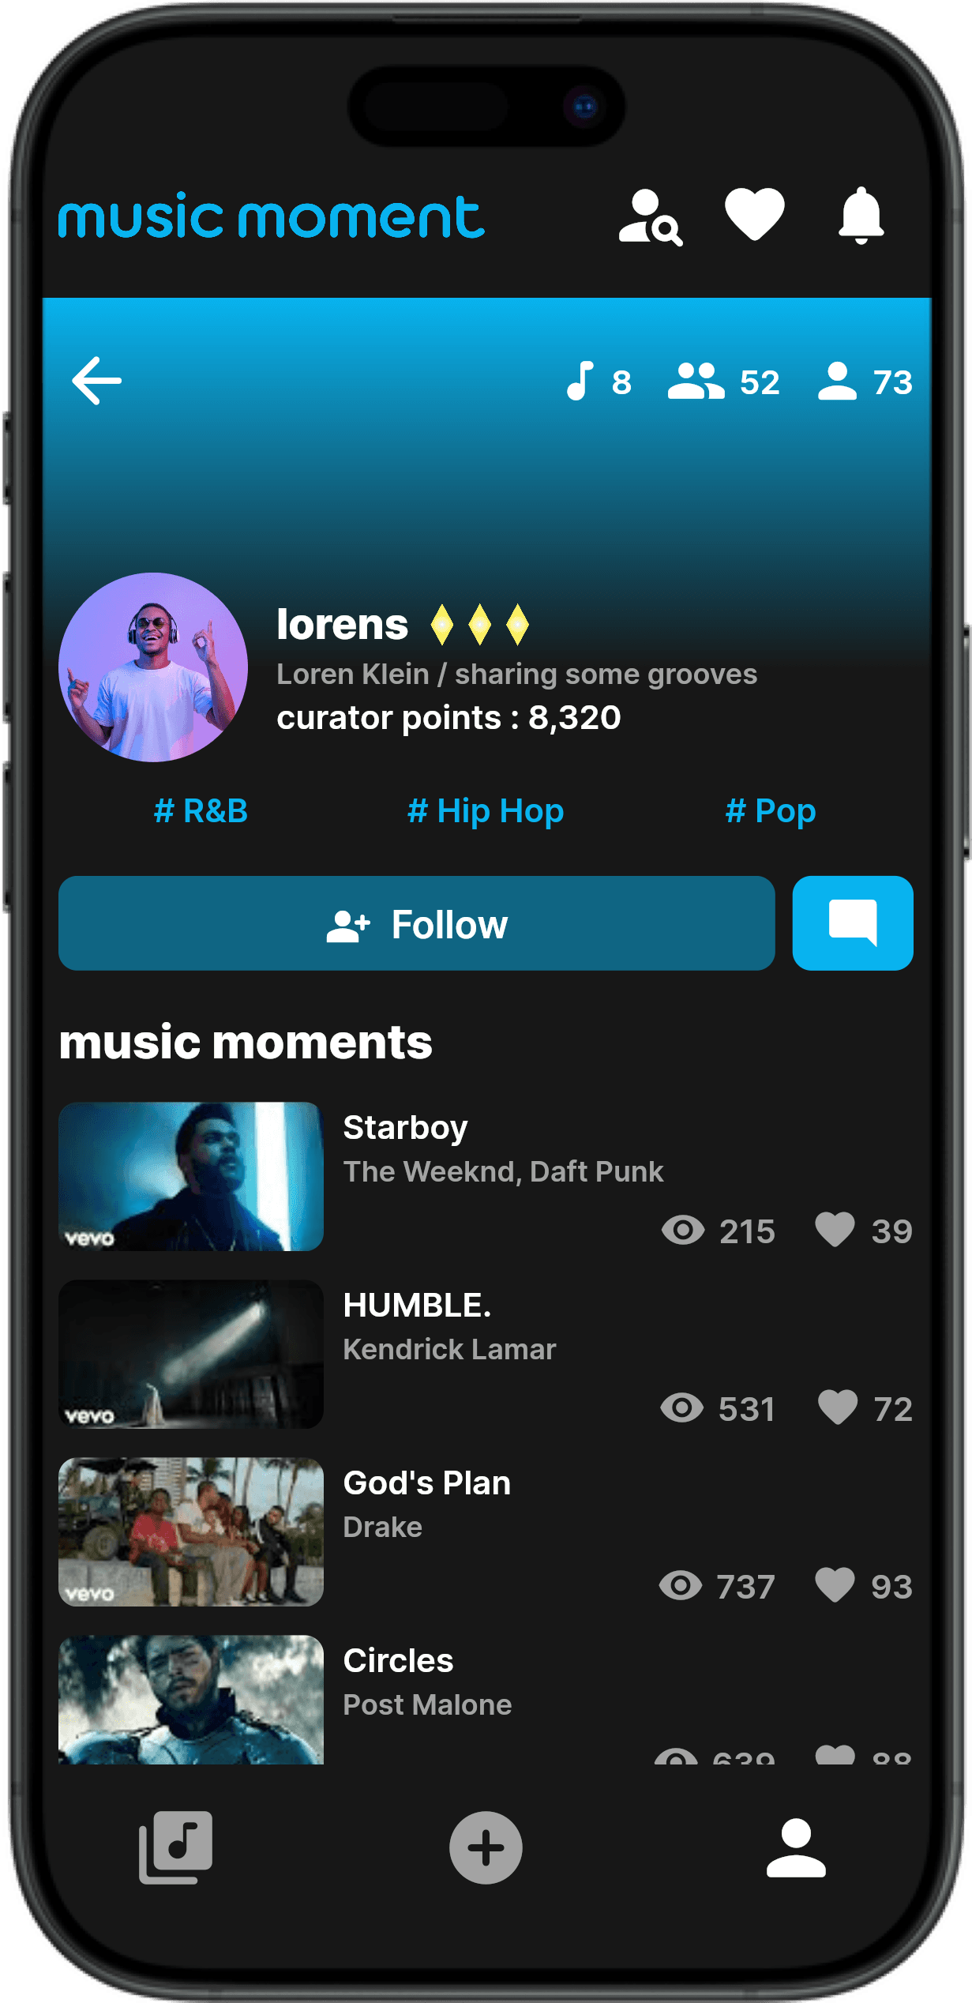Viewport: 972px width, 2003px height.
Task: Open the music library tab at bottom
Action: click(175, 1847)
